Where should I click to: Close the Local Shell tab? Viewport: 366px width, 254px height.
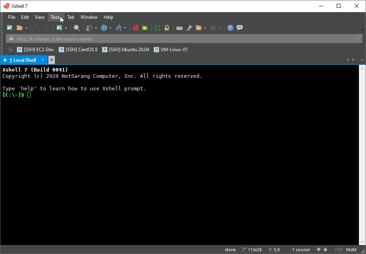coord(43,60)
